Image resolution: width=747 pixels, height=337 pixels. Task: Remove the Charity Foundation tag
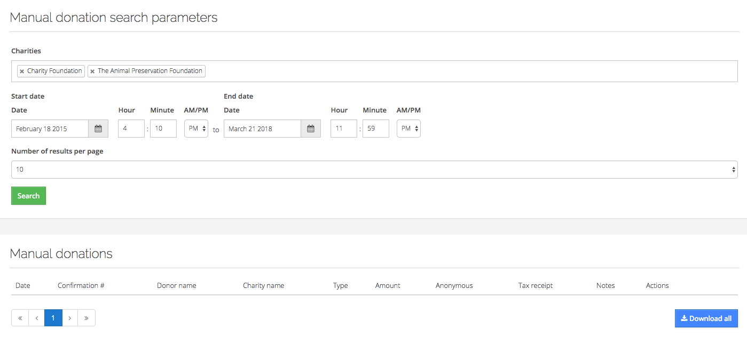[x=22, y=71]
